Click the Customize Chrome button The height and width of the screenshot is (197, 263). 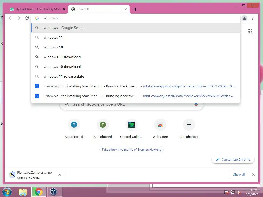[233, 159]
